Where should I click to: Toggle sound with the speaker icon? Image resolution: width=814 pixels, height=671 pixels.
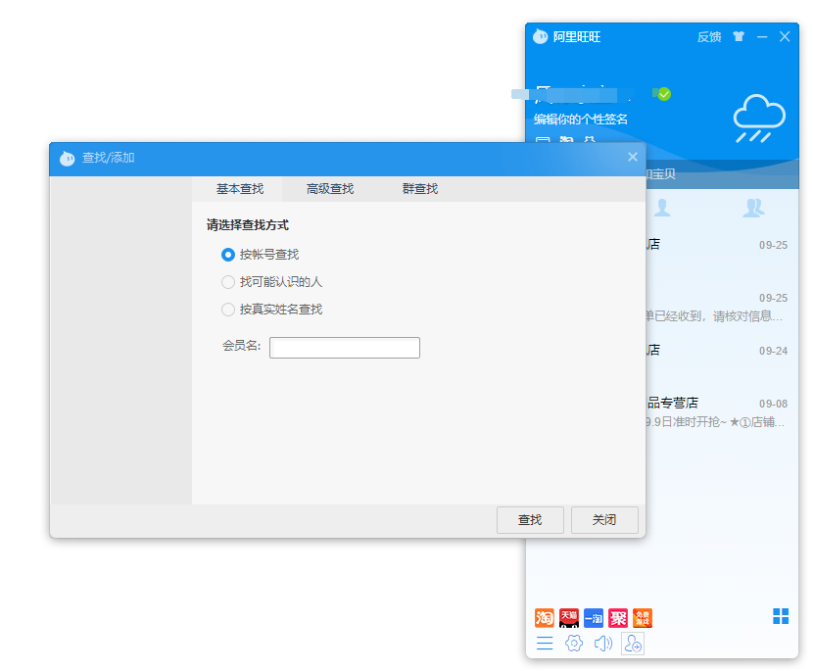603,644
